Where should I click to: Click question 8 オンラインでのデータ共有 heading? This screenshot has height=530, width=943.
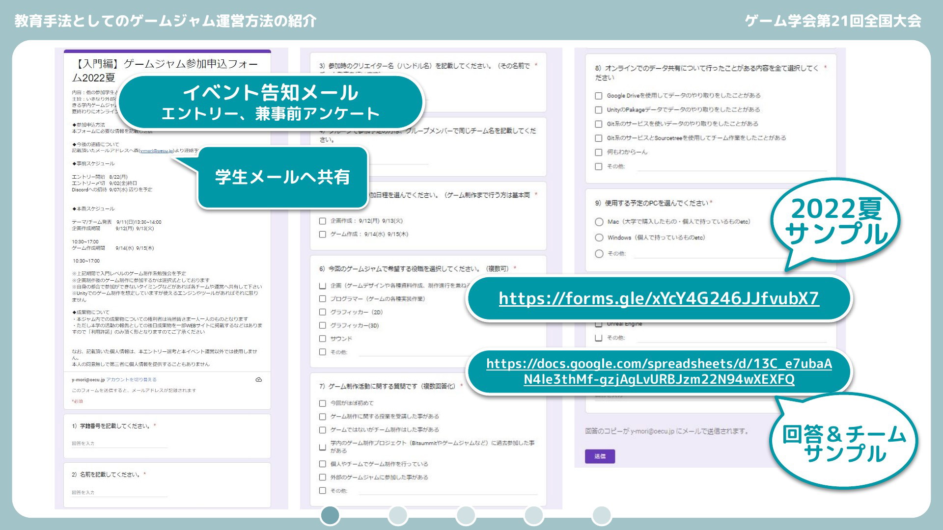pos(706,73)
